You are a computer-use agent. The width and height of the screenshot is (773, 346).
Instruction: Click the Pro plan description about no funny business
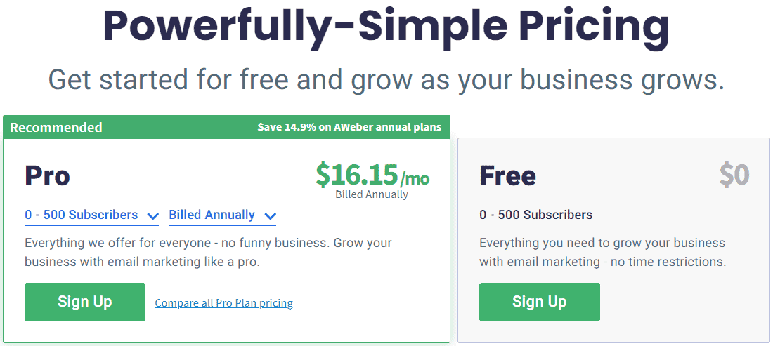208,253
